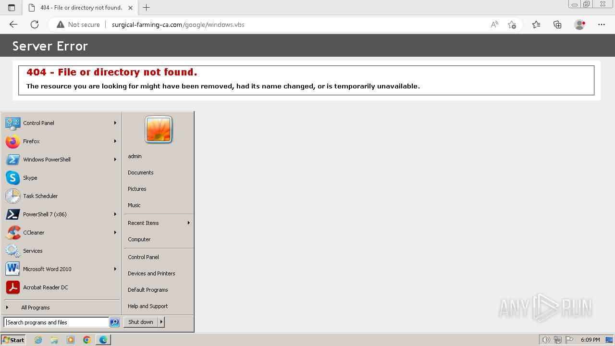This screenshot has width=615, height=346.
Task: Launch Skype from Start menu
Action: tap(61, 178)
